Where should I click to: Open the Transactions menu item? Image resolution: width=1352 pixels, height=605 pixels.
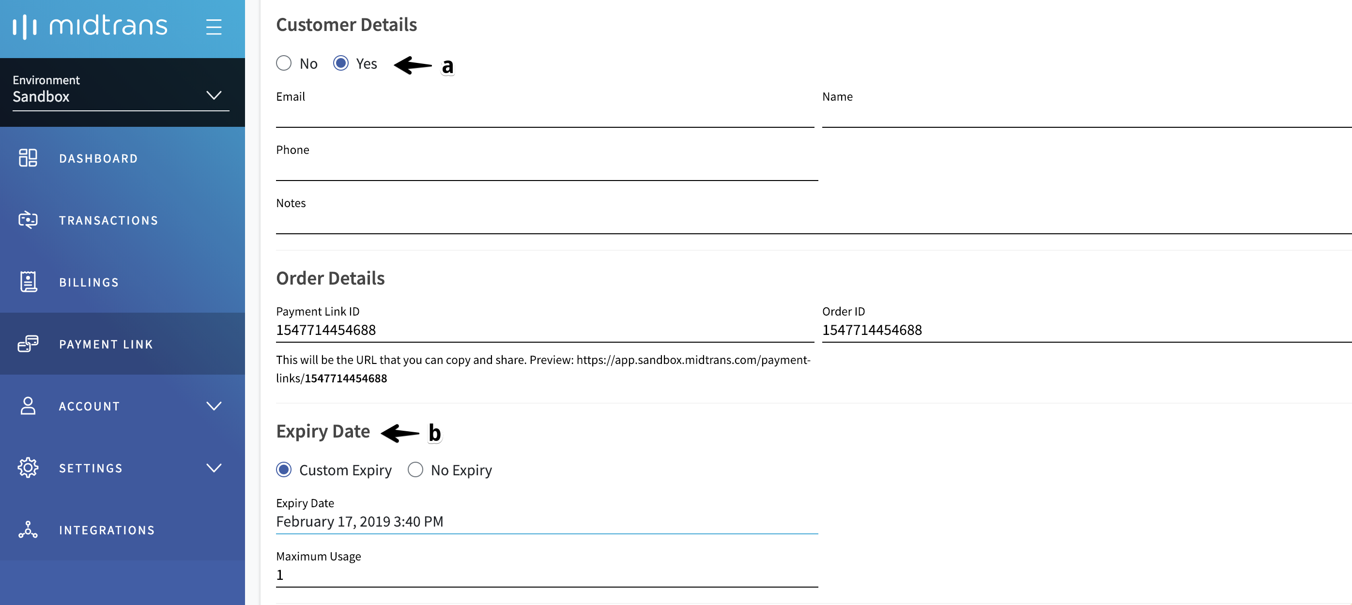tap(108, 220)
